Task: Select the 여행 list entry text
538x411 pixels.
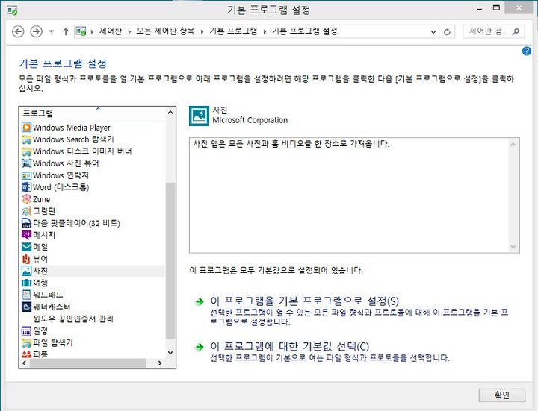Action: 40,283
